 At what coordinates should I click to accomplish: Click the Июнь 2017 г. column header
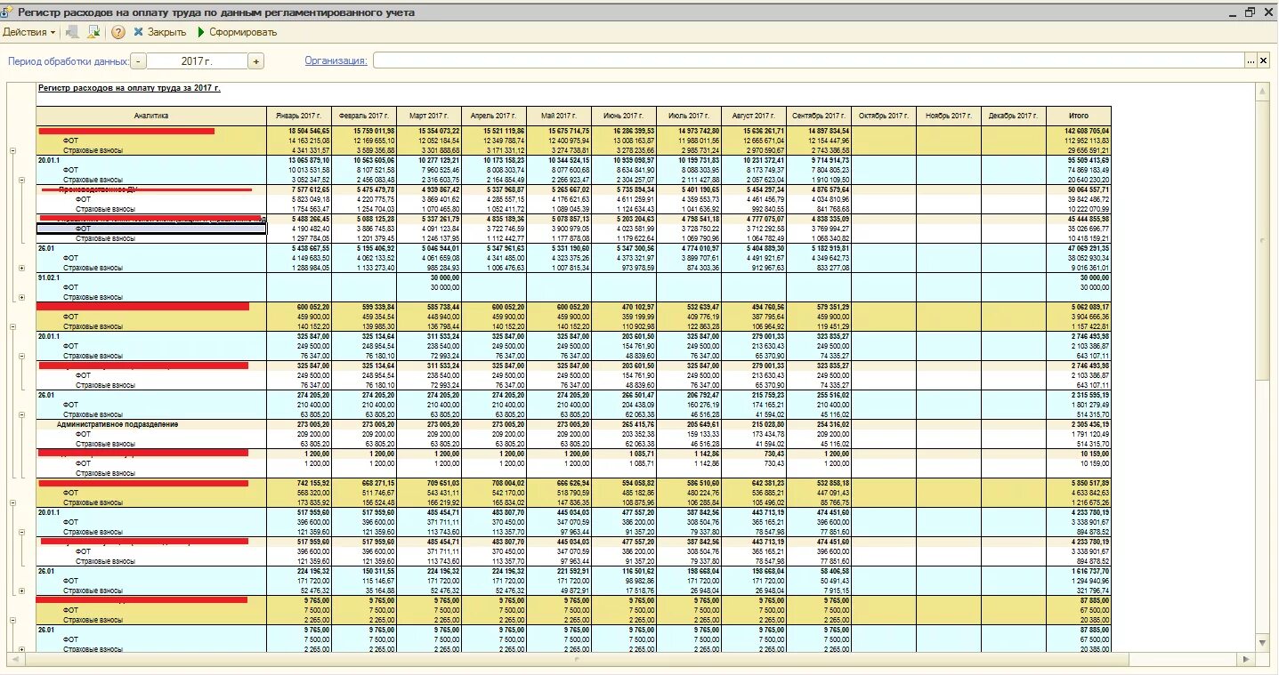tap(624, 116)
